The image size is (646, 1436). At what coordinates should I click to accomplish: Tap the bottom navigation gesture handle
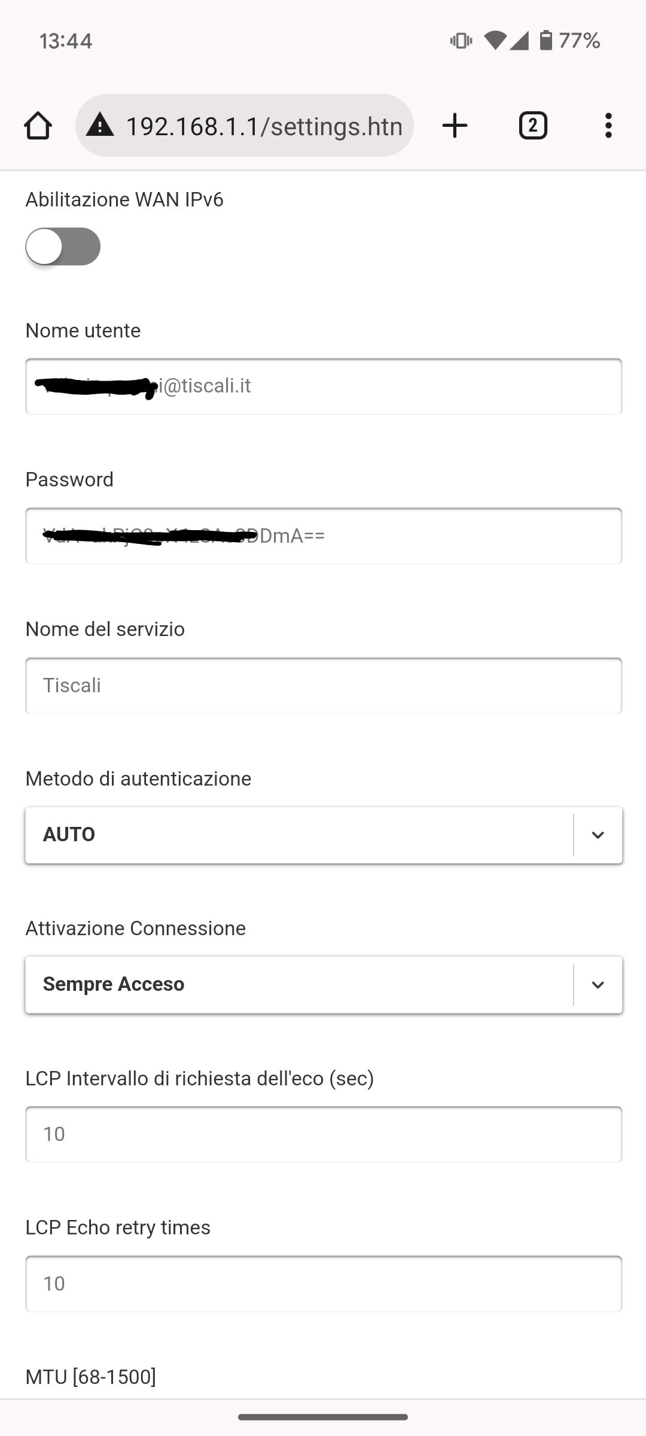(323, 1417)
